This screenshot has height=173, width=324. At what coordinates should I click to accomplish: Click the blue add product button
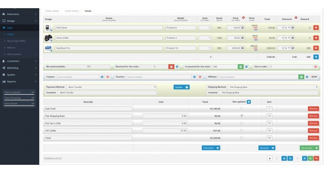(316, 57)
